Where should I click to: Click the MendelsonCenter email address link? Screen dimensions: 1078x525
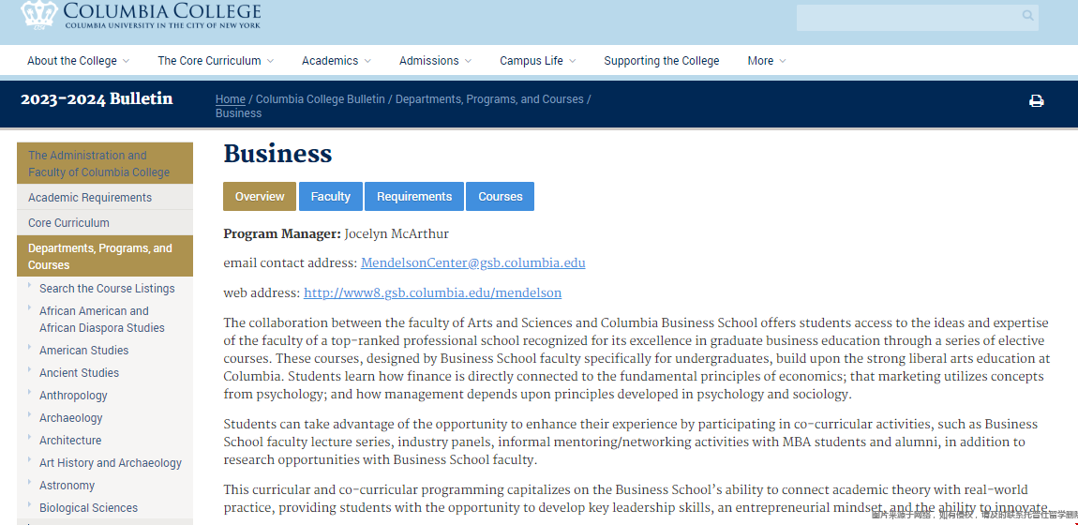pyautogui.click(x=473, y=263)
